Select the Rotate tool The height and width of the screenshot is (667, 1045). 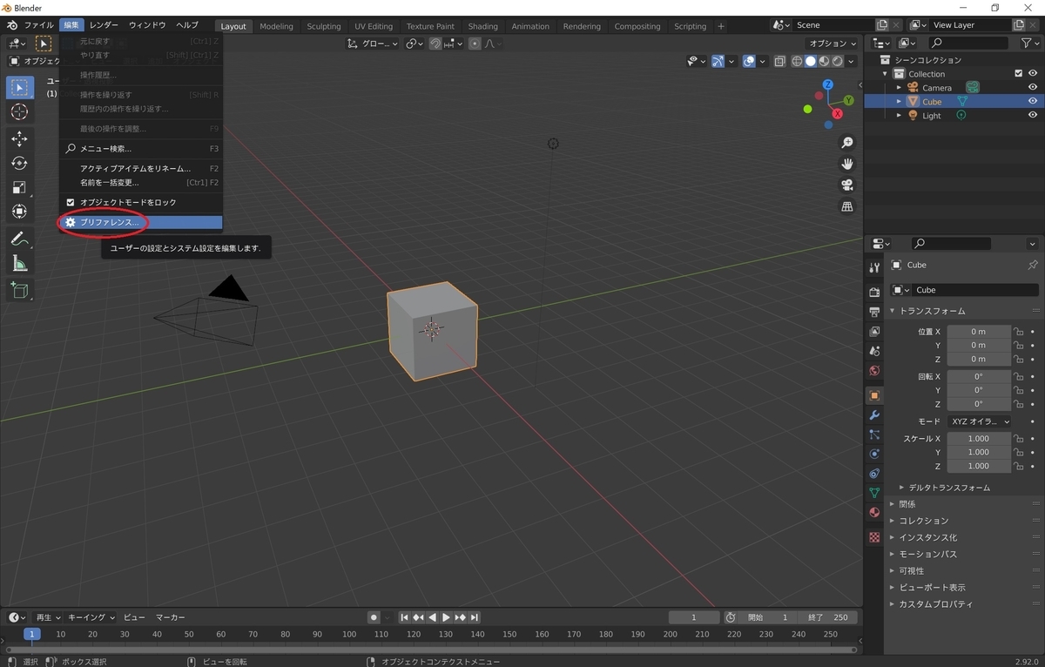tap(19, 163)
